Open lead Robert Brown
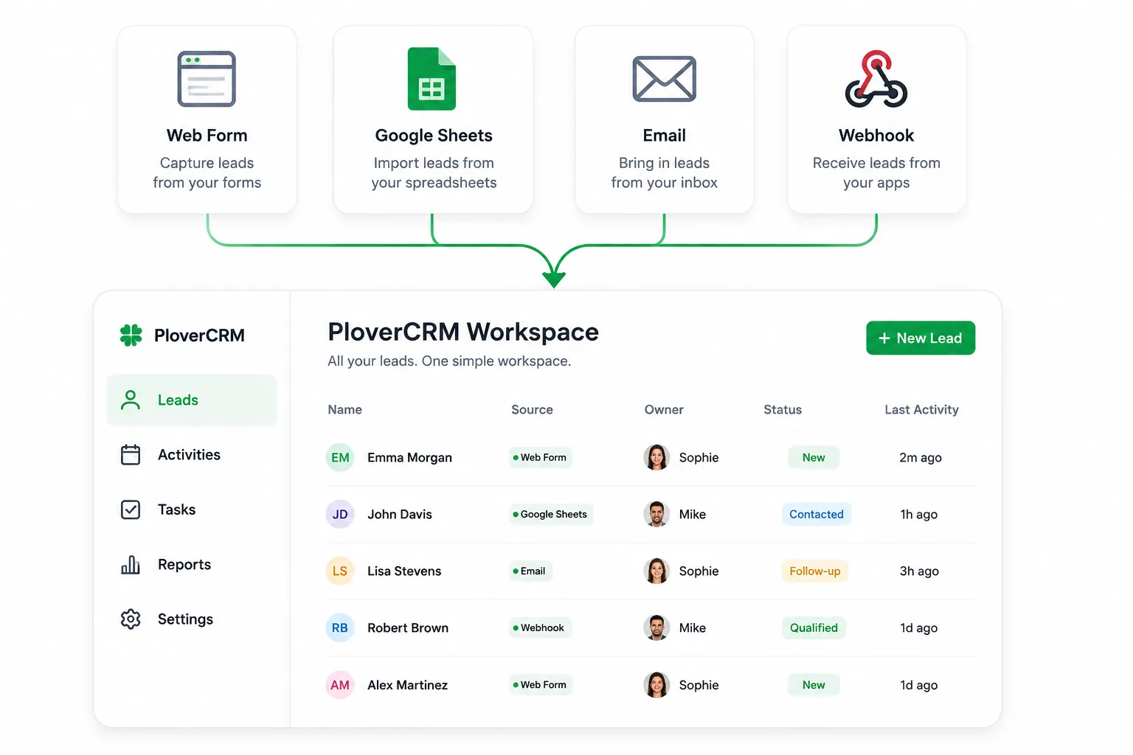The height and width of the screenshot is (755, 1133). (408, 628)
